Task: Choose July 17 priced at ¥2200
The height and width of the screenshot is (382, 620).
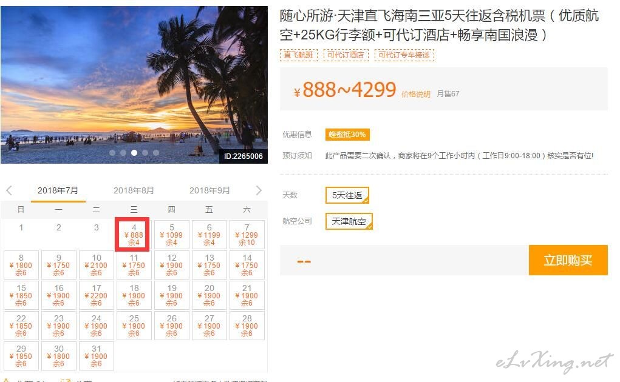Action: point(96,295)
